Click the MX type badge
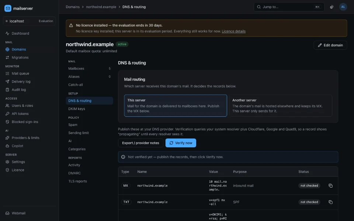 point(125,186)
